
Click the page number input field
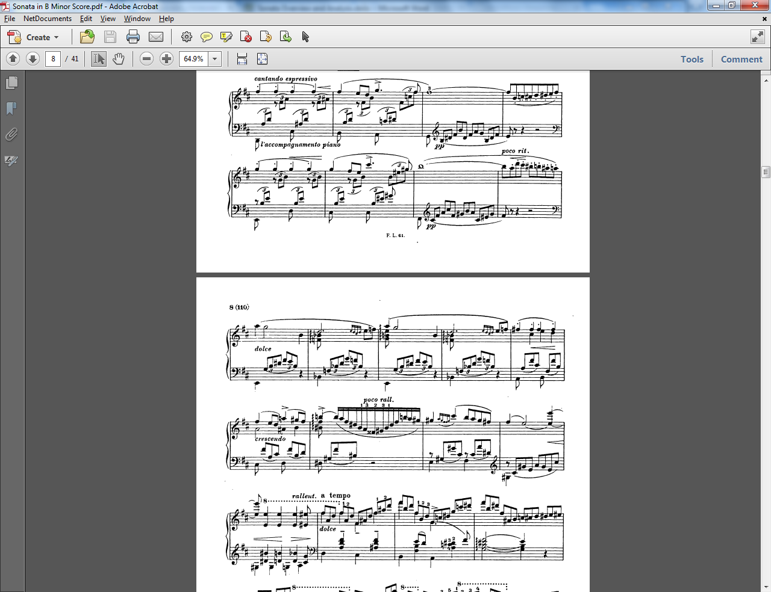[x=53, y=59]
